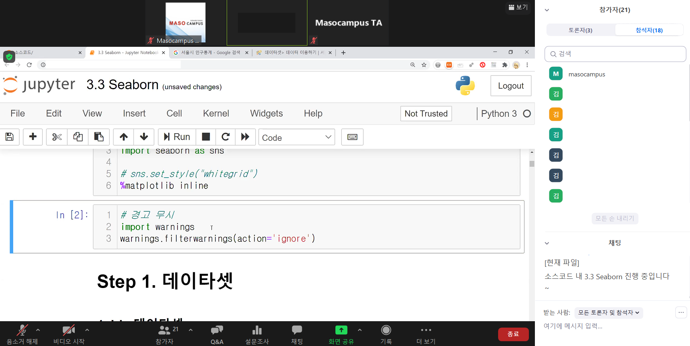Open the Kernel menu
Screen dimensions: 690x346
[216, 114]
